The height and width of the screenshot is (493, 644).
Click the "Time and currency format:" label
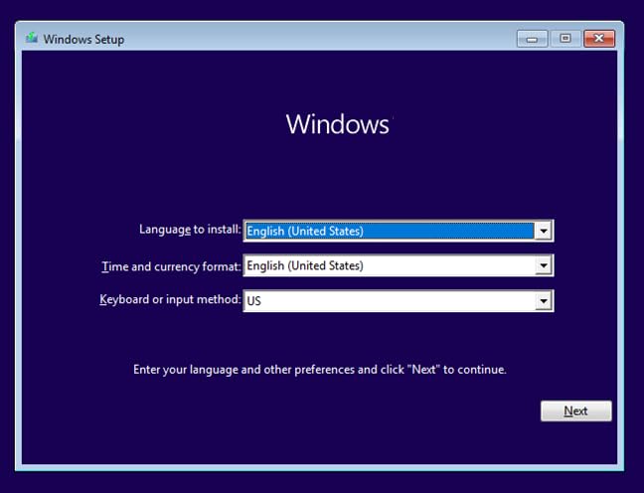[x=171, y=266]
